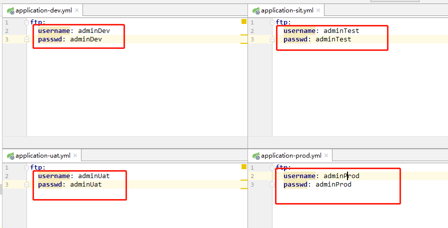448x228 pixels.
Task: Click the passwd key in application-dev.yml
Action: point(50,39)
